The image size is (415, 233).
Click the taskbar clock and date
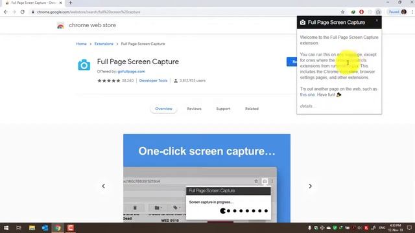pos(396,228)
